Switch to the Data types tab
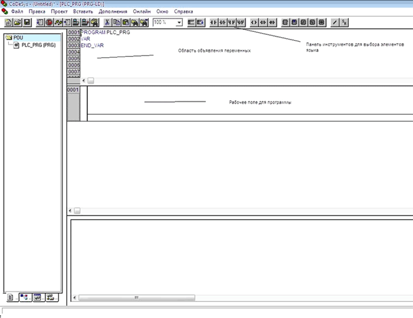Viewport: 413px width, 318px height. (25, 297)
